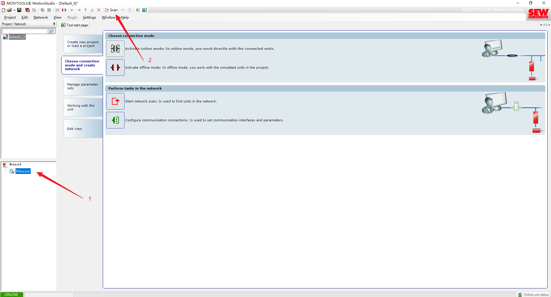551x297 pixels.
Task: Open the Network menu
Action: pos(41,17)
